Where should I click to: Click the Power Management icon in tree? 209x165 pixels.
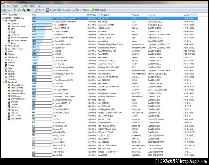click(x=9, y=37)
